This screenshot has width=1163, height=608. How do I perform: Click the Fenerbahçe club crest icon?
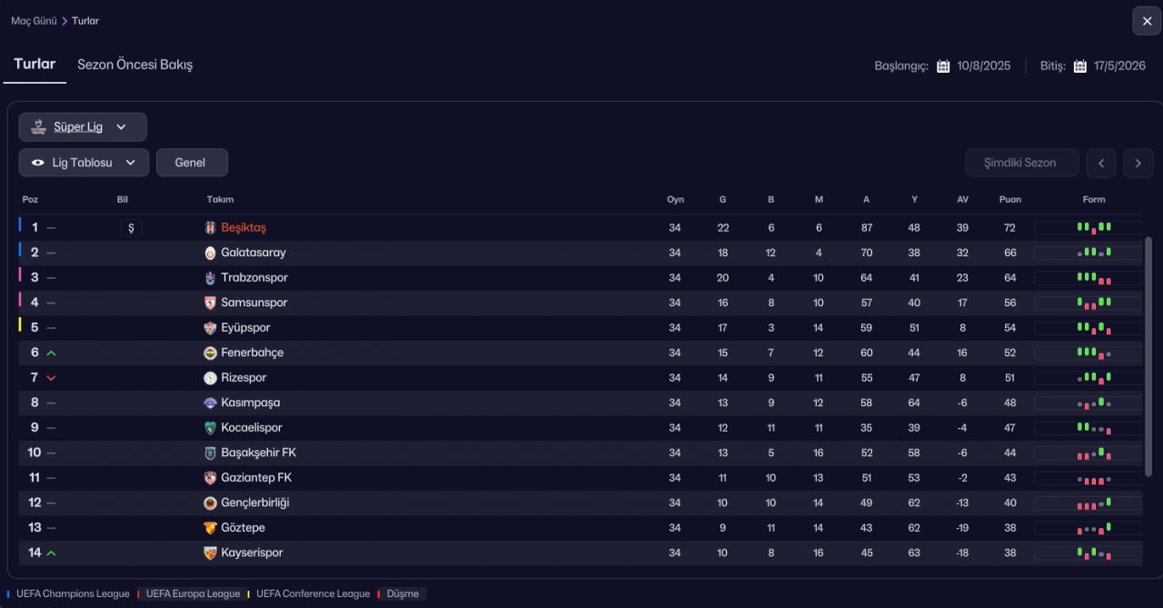point(211,353)
